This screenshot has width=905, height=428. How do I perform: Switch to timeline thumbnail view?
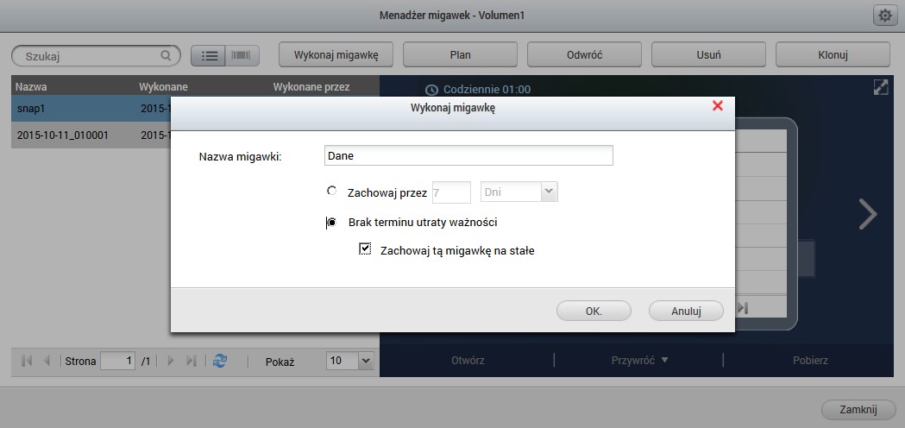tap(242, 55)
